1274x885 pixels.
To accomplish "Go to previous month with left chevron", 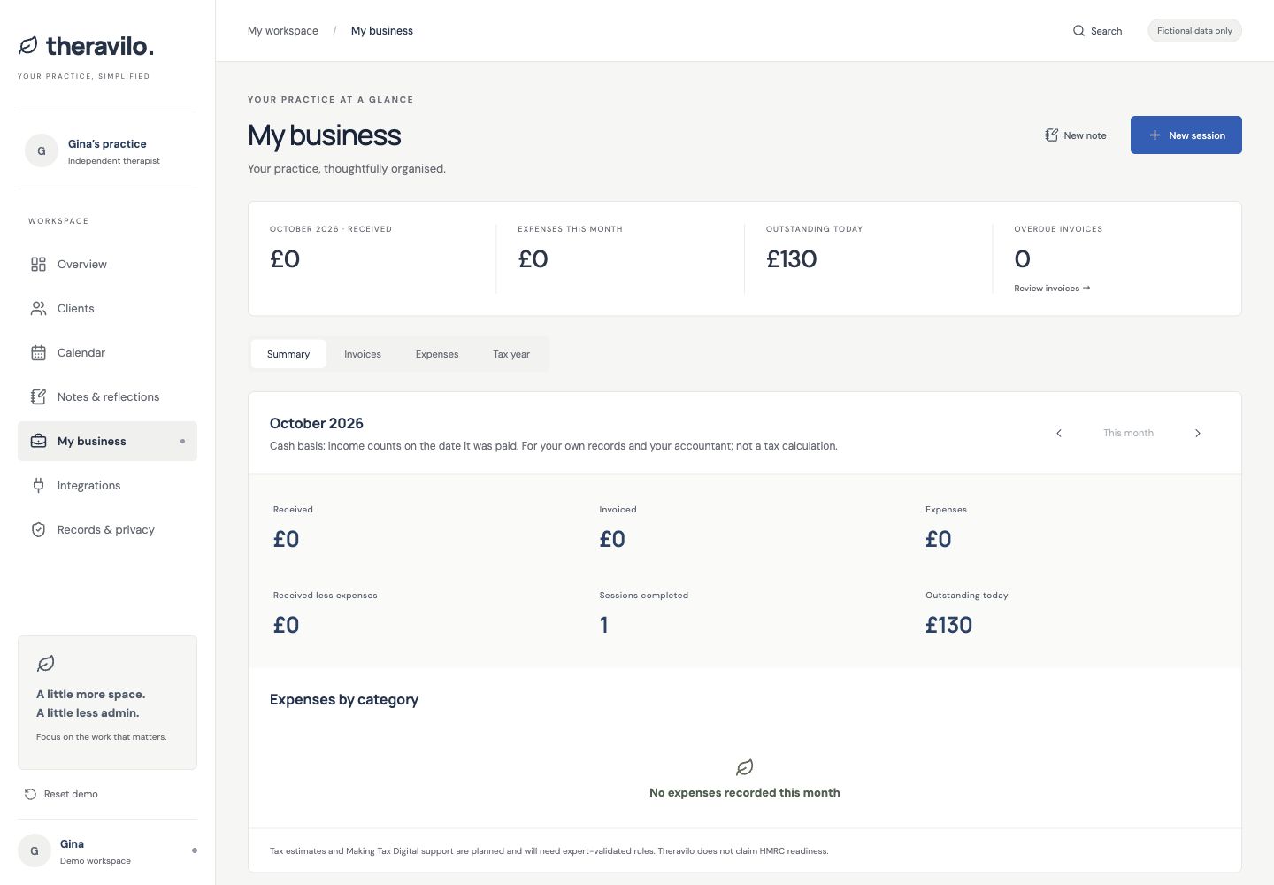I will click(x=1059, y=433).
